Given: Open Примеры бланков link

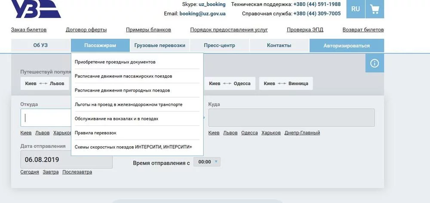Looking at the screenshot, I should [148, 30].
